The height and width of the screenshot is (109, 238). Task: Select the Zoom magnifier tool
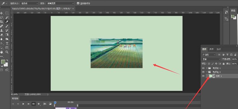click(x=7, y=52)
